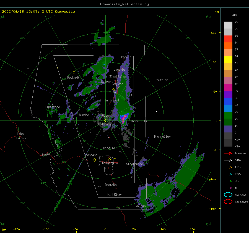
Task: Click magenta swatch between 39 and 42 dBZ
Action: click(228, 88)
